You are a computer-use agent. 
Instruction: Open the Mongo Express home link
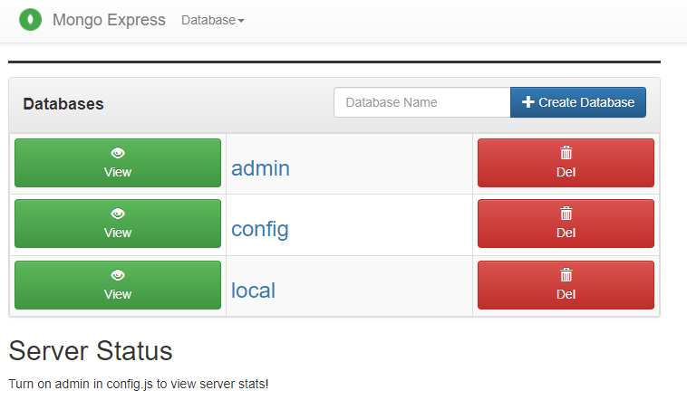coord(109,20)
